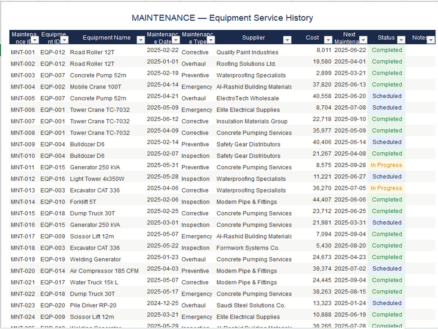Select date 2025-02-22 cell
The image size is (438, 329).
coord(163,50)
